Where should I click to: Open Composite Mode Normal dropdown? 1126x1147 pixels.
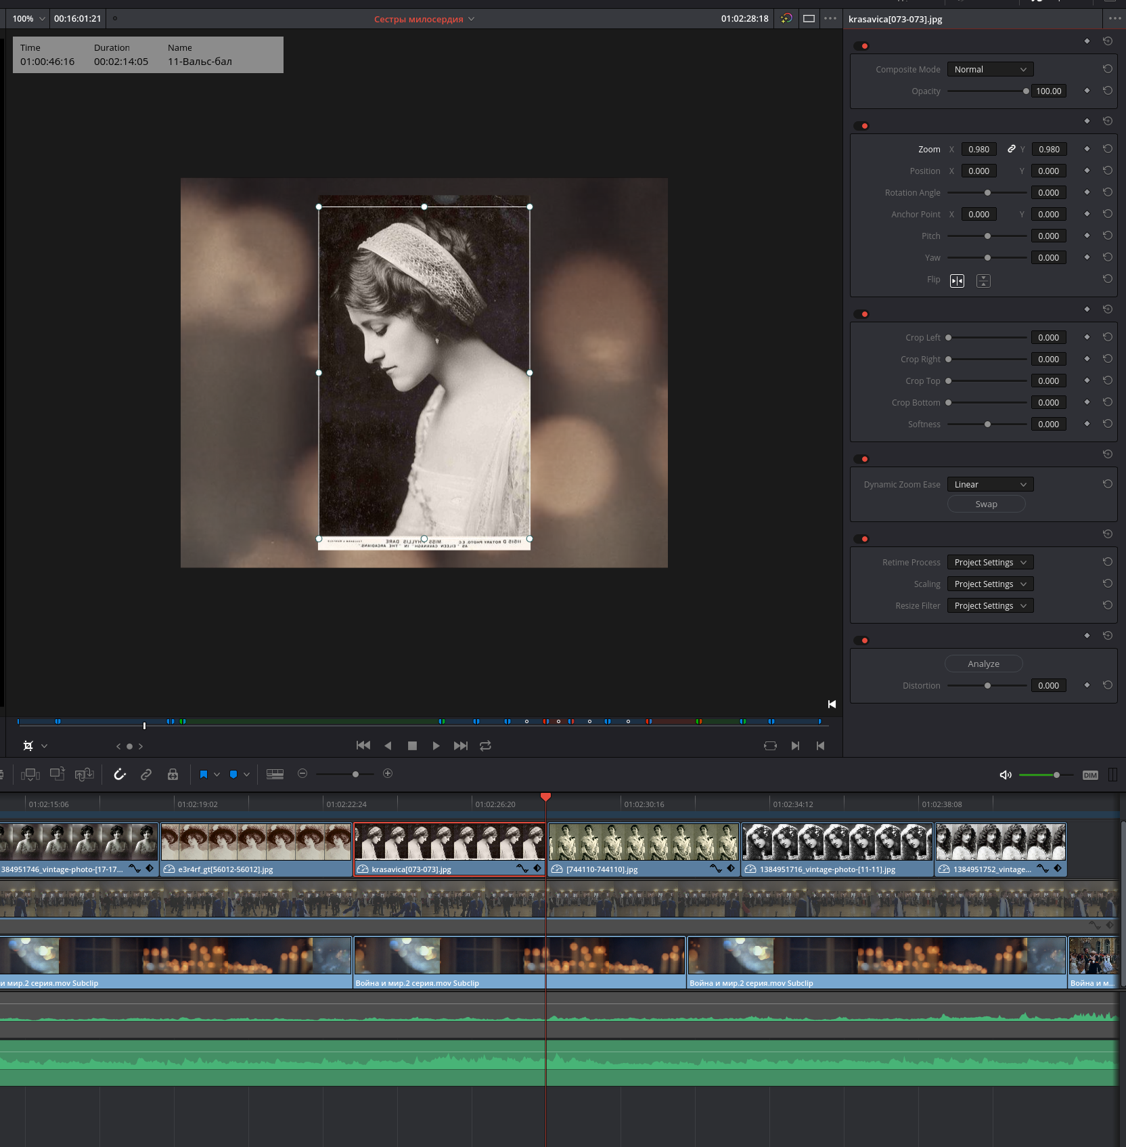990,69
